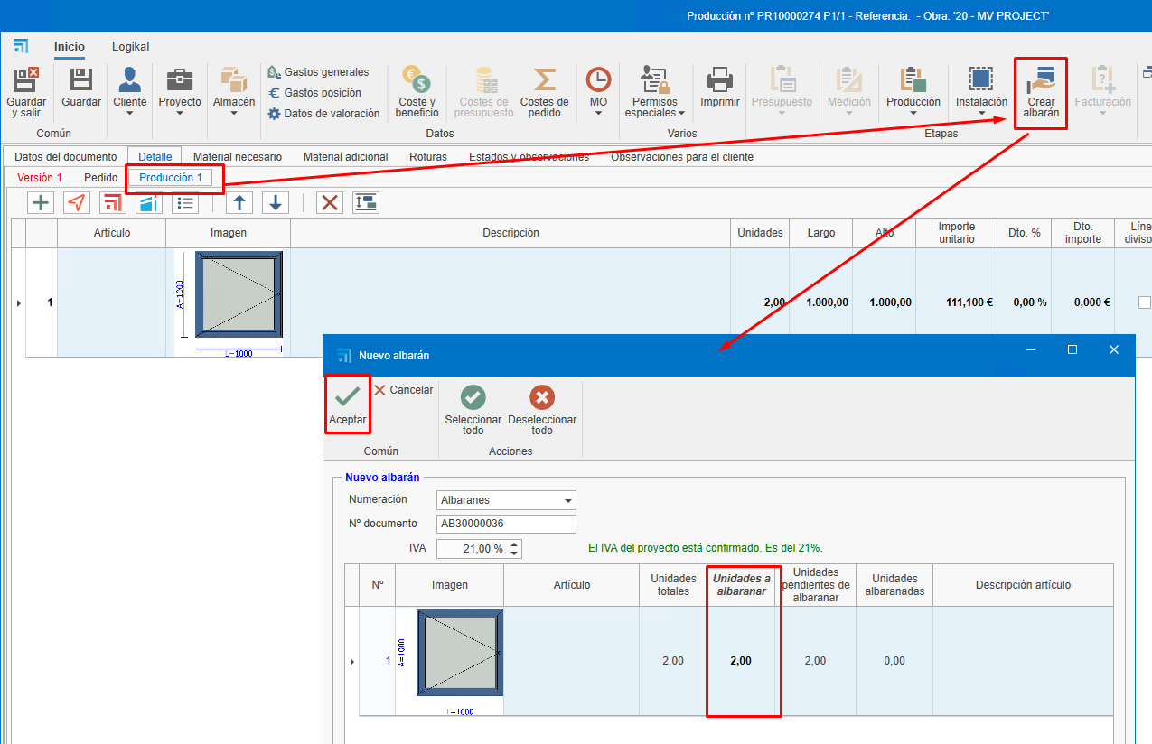Expand the Producción dropdown arrow
The width and height of the screenshot is (1152, 744).
(913, 114)
